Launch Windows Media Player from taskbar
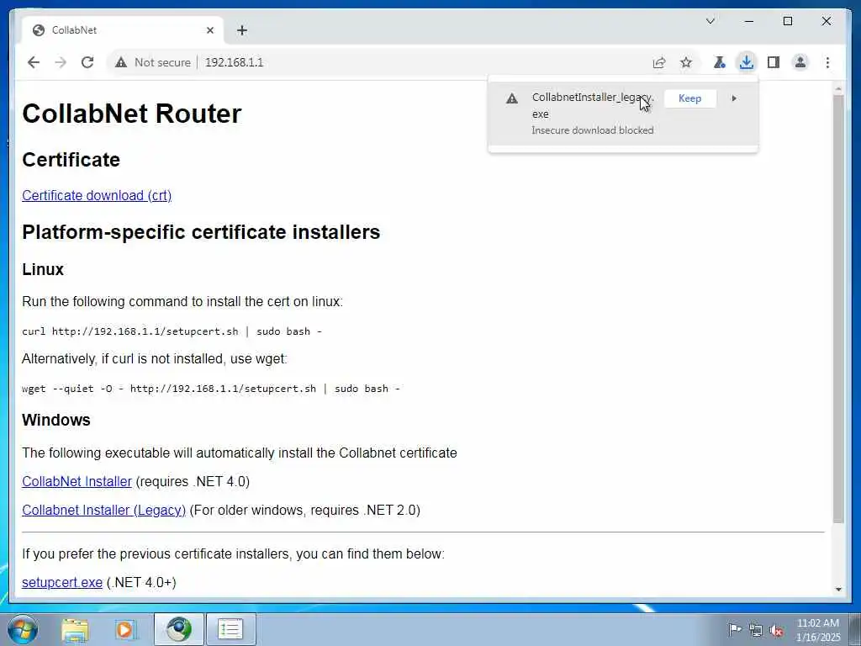The width and height of the screenshot is (861, 646). point(125,629)
